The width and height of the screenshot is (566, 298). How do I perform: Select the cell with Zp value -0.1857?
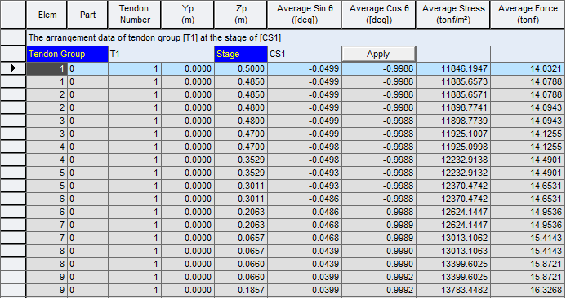pyautogui.click(x=241, y=290)
